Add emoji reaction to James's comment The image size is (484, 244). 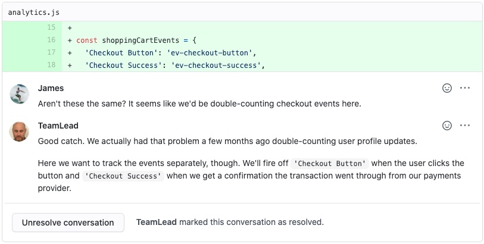click(x=447, y=88)
